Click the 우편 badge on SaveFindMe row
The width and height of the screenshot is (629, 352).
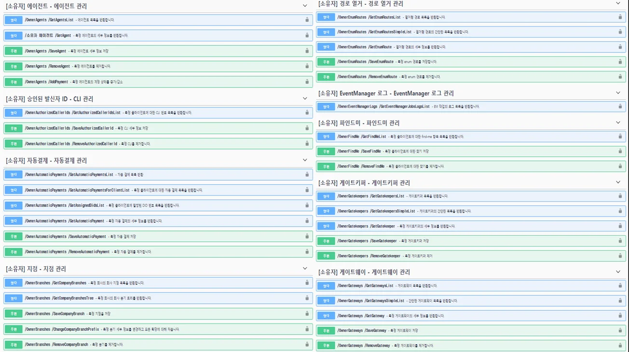click(x=326, y=151)
